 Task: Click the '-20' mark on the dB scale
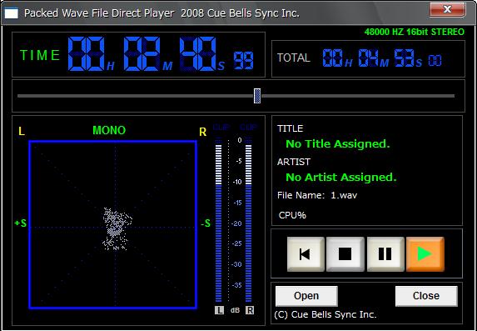pyautogui.click(x=236, y=223)
